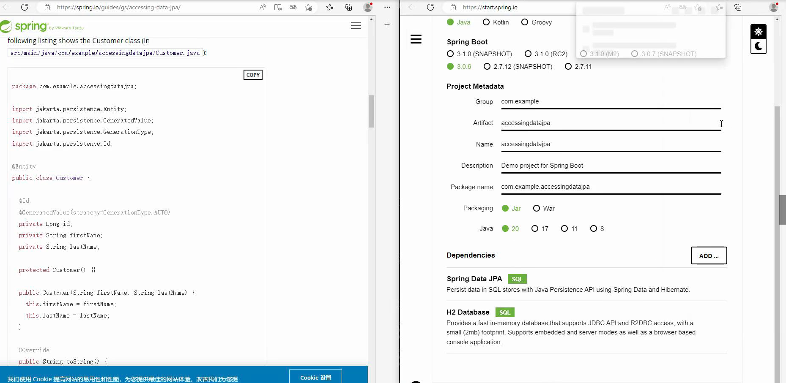This screenshot has width=786, height=383.
Task: Set Java version to 20
Action: pyautogui.click(x=510, y=229)
